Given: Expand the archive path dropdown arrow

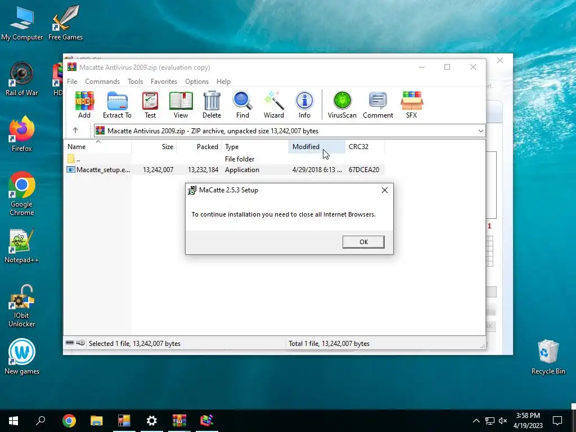Looking at the screenshot, I should 480,130.
